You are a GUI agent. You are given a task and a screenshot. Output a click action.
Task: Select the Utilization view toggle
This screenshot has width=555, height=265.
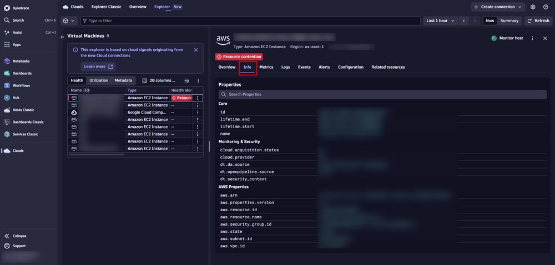click(99, 80)
